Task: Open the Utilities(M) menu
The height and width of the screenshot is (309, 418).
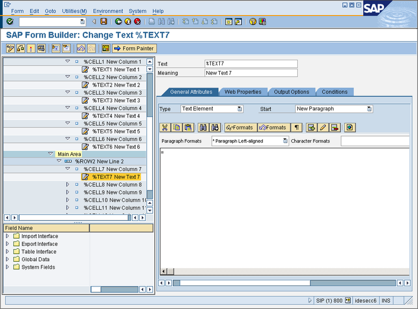Action: click(74, 11)
